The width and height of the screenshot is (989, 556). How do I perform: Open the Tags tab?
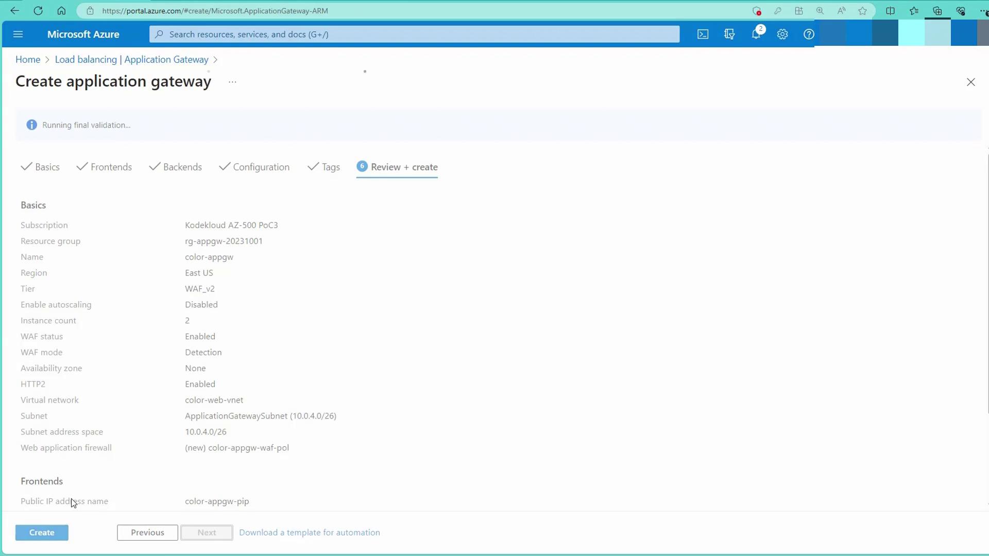[x=330, y=167]
